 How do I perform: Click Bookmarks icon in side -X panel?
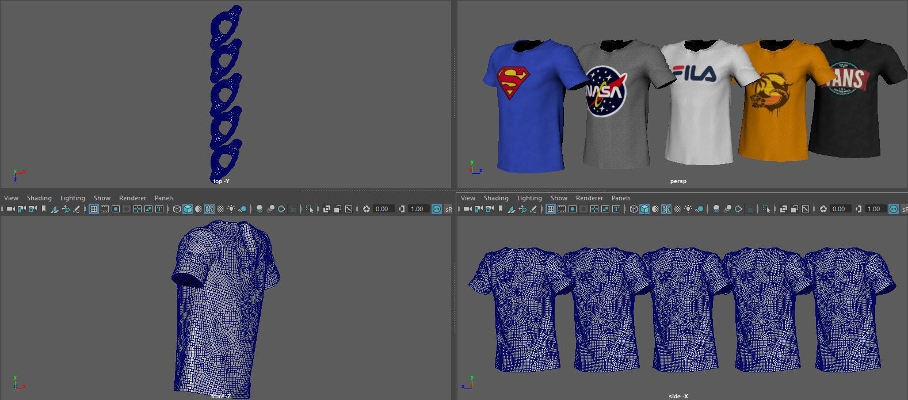[501, 209]
